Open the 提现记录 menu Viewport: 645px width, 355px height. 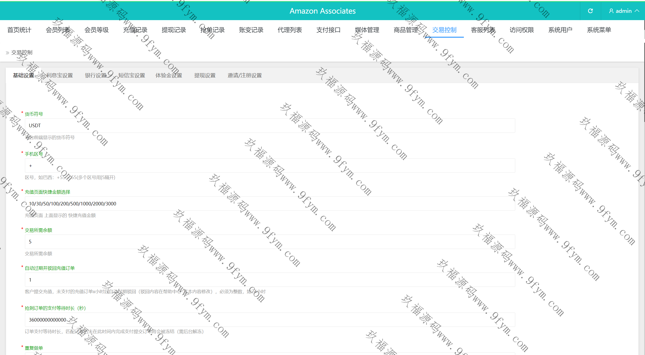tap(174, 30)
